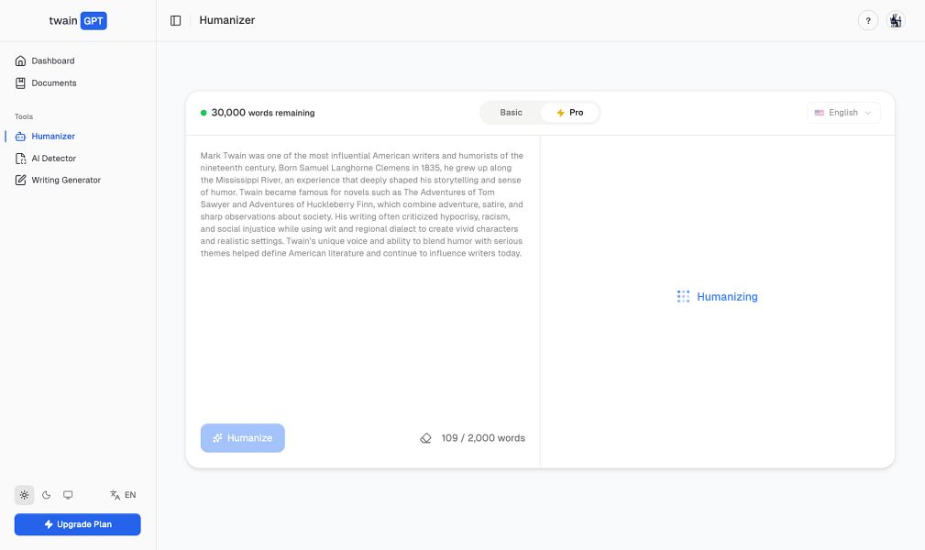Image resolution: width=925 pixels, height=550 pixels.
Task: Select the Humanizer tool
Action: tap(45, 137)
